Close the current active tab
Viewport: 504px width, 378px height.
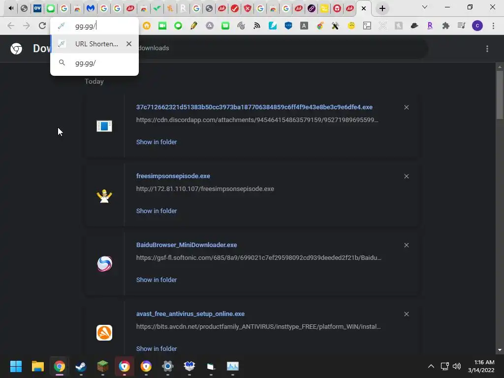(364, 8)
